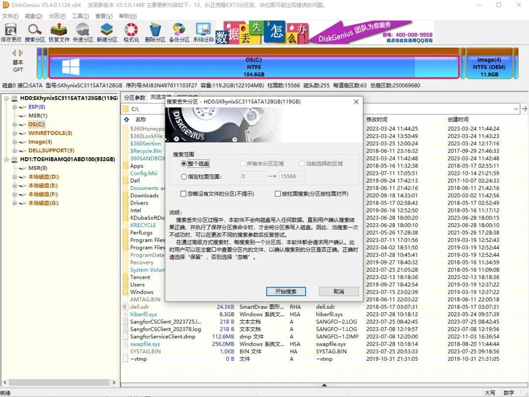
Task: Expand the ESP(0) tree node
Action: tap(15, 107)
